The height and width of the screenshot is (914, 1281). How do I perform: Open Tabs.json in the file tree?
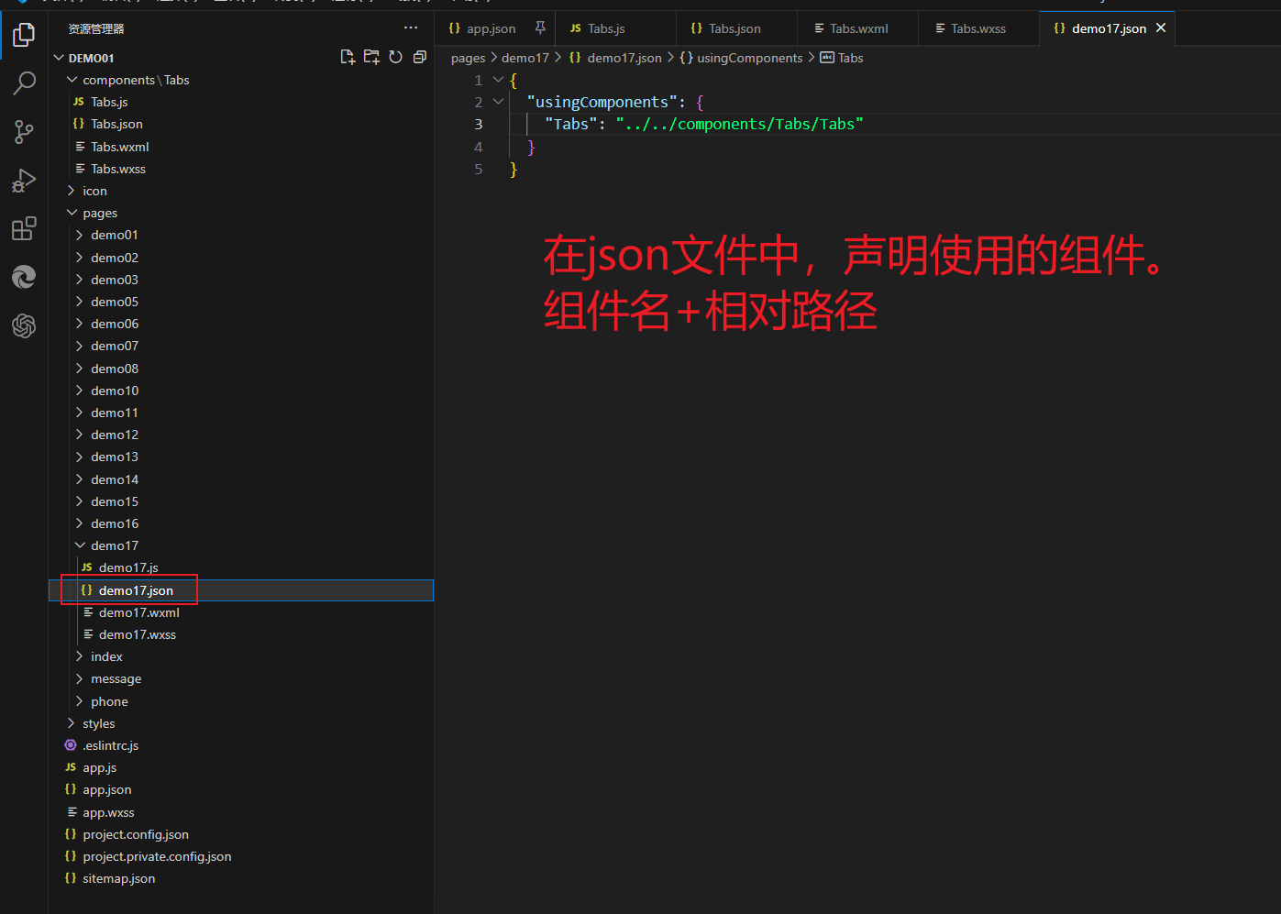240,124
